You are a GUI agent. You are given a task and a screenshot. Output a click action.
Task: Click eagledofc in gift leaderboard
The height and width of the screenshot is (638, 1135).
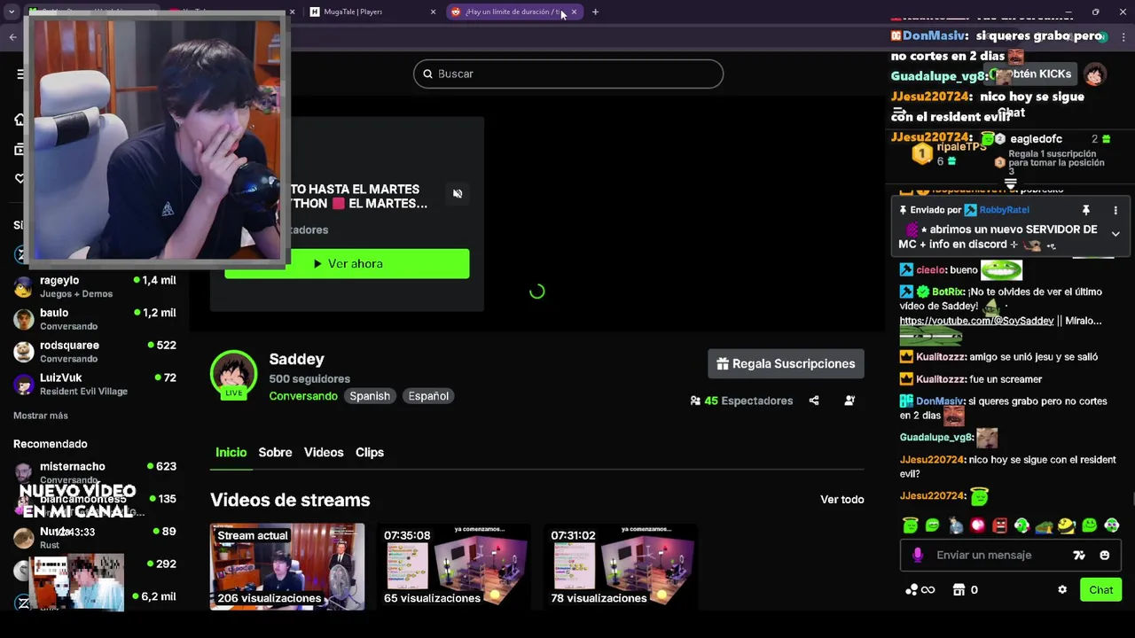(1036, 139)
